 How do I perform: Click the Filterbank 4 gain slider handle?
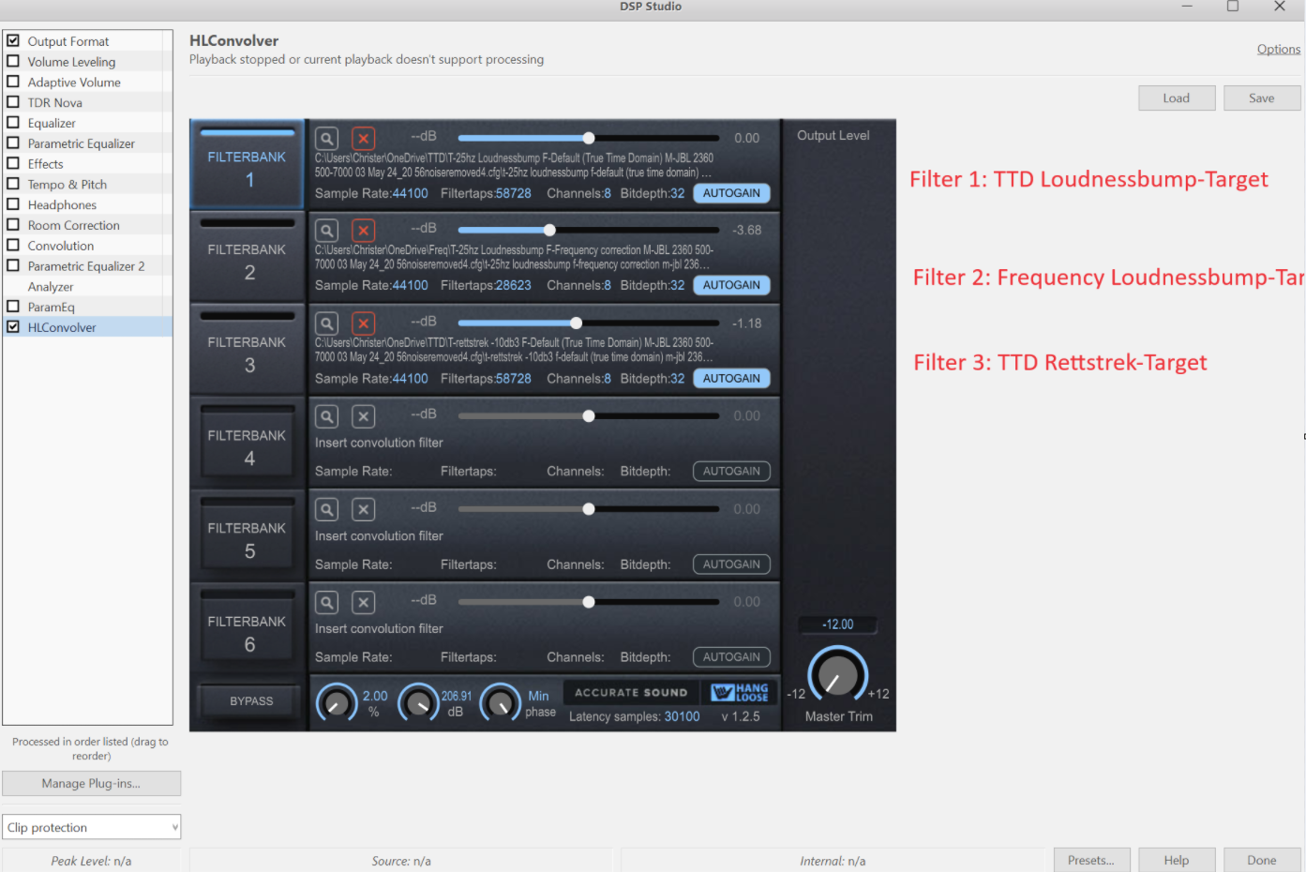589,415
